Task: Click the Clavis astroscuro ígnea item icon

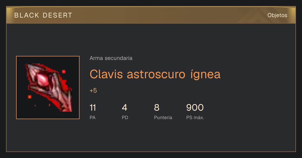Action: click(x=48, y=88)
